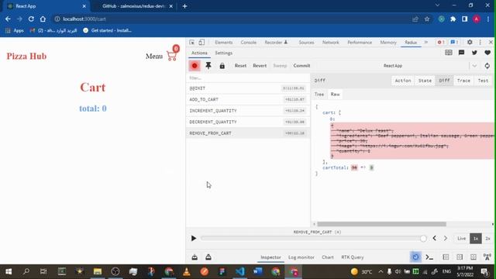Activate inspect element picker icon

click(x=192, y=43)
